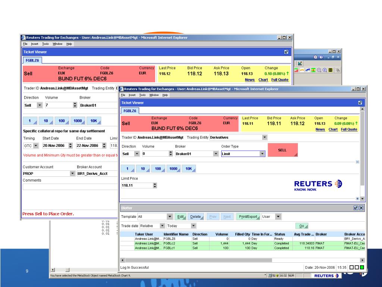Click the chart drawing icon in MetaStock window
The height and width of the screenshot is (287, 382).
pos(300,64)
